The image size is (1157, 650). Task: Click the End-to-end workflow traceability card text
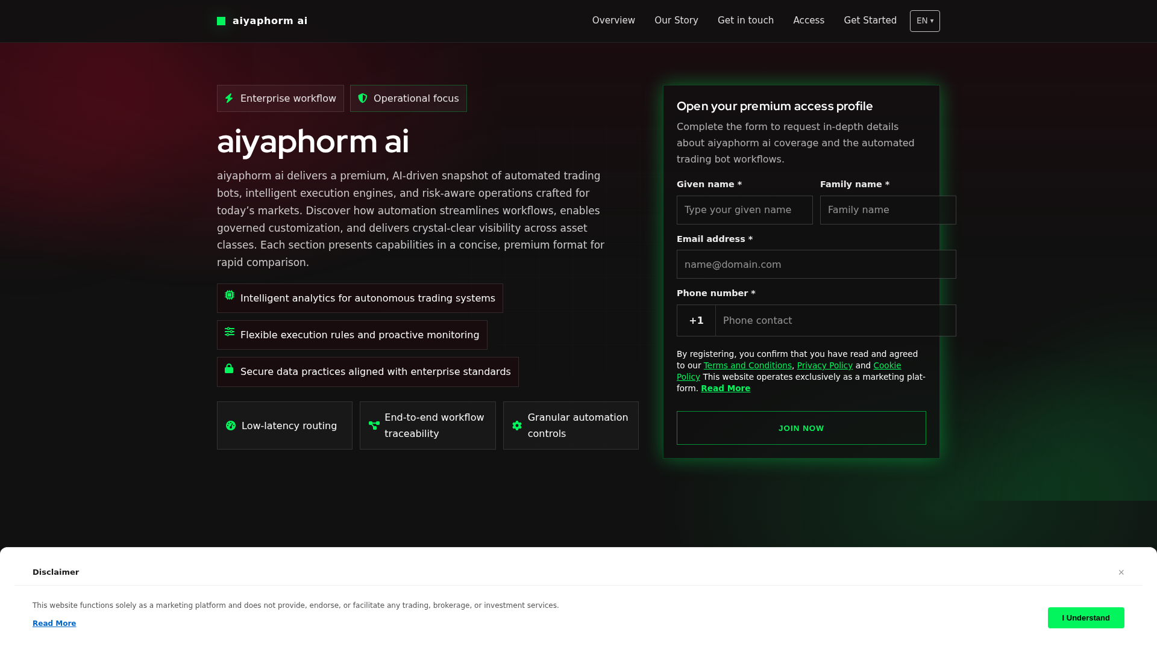[x=434, y=426]
